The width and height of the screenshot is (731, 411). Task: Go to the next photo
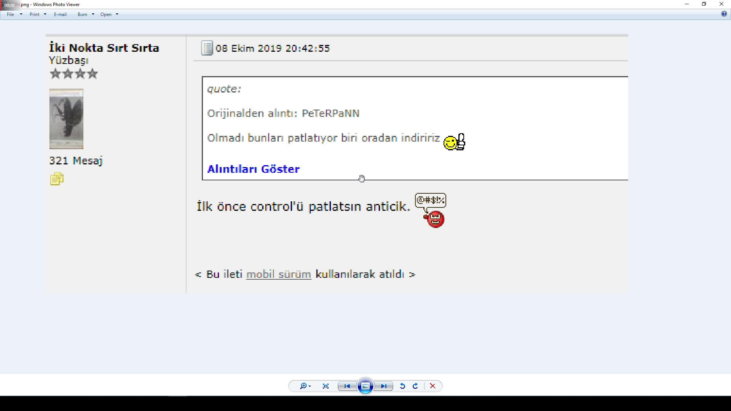[x=384, y=386]
